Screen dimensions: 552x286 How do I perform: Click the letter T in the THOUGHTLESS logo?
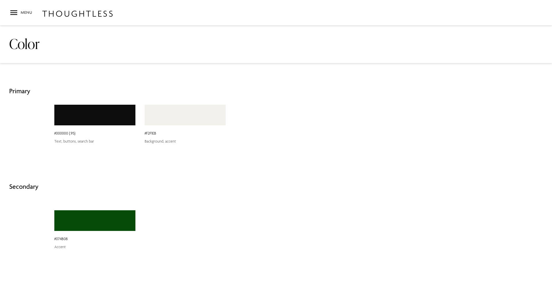point(45,14)
